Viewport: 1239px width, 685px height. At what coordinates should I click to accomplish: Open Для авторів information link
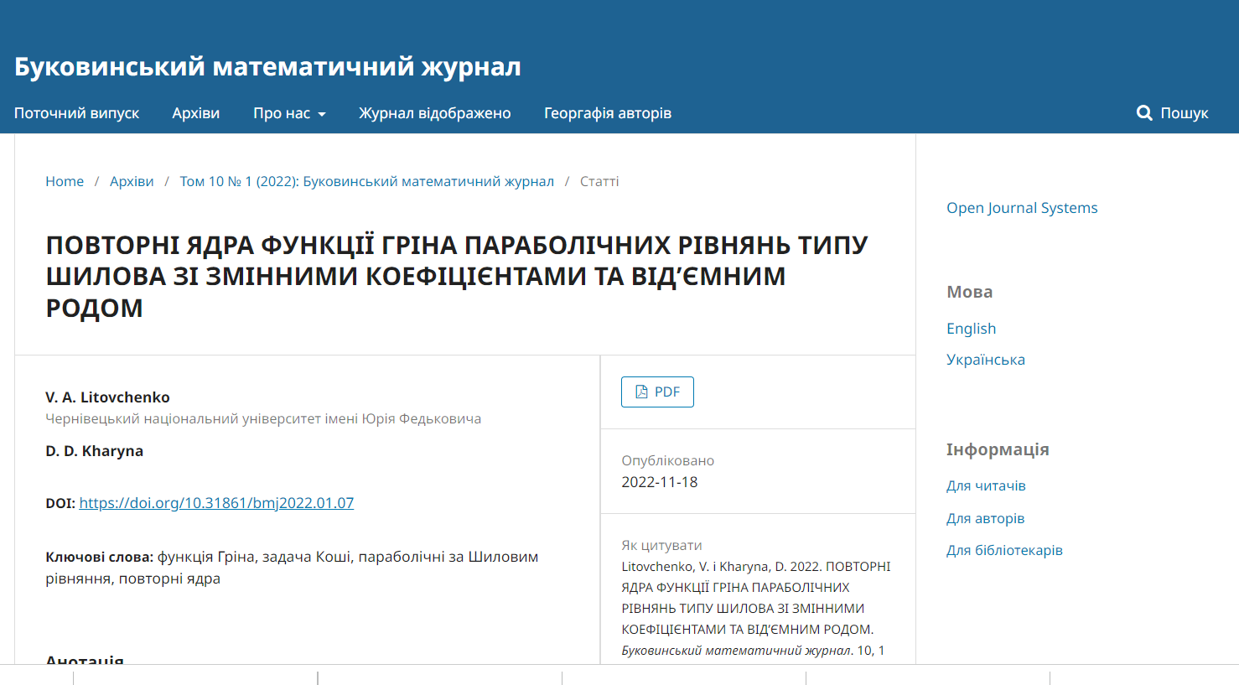tap(985, 518)
